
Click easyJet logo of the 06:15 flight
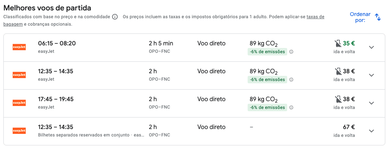(x=19, y=47)
